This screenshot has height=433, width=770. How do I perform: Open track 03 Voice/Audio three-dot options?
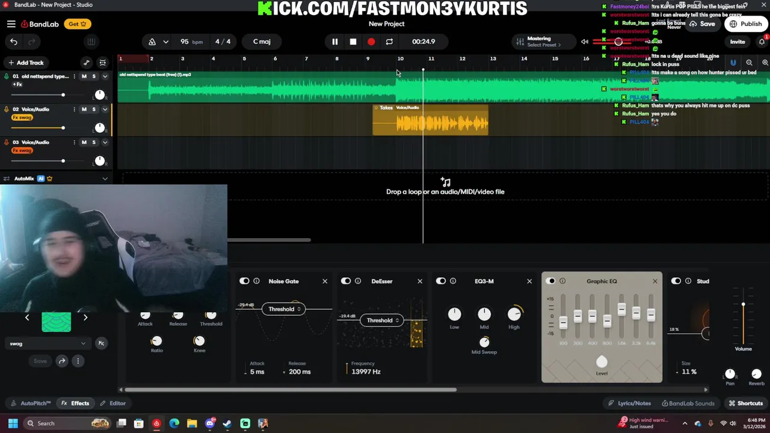point(75,143)
